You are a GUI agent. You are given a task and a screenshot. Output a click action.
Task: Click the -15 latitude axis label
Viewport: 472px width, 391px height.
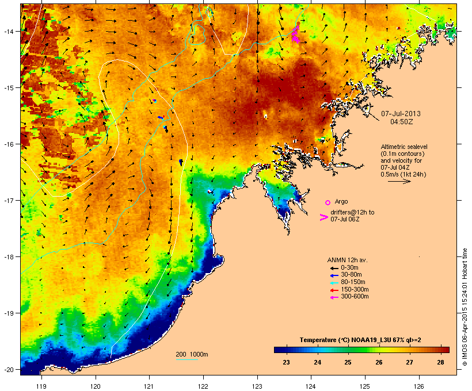[8, 88]
